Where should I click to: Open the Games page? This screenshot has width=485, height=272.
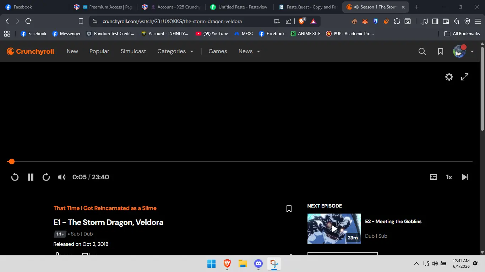pyautogui.click(x=218, y=51)
